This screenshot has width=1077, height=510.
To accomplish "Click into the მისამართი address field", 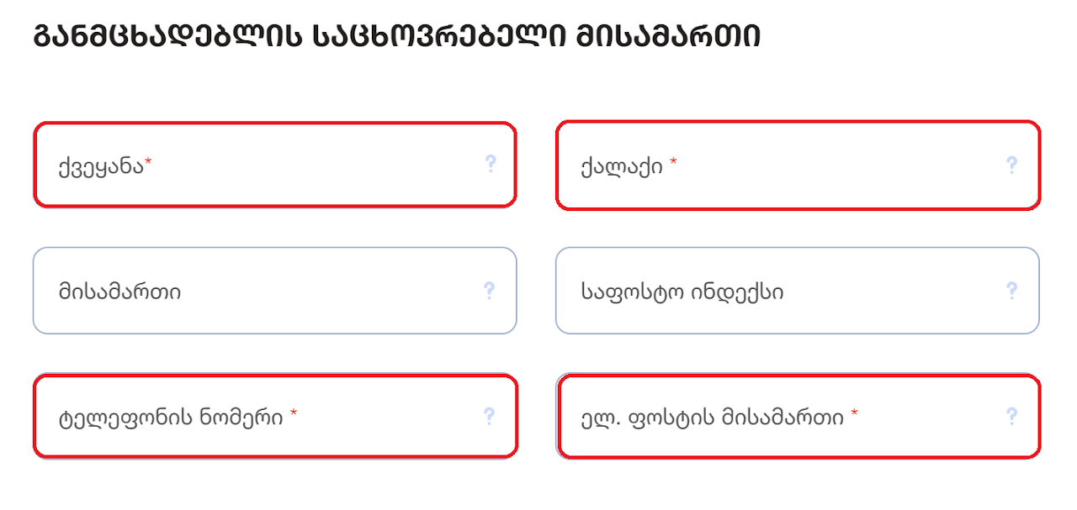I will pyautogui.click(x=274, y=291).
